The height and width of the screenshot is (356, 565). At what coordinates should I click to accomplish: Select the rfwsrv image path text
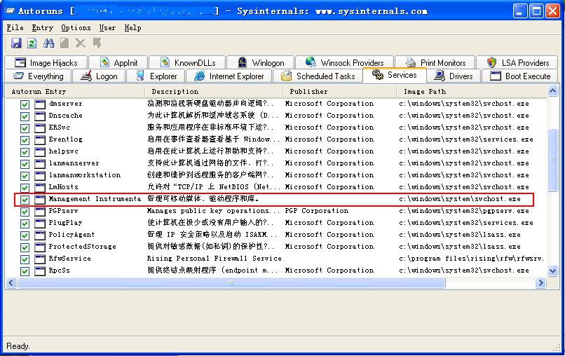pos(472,259)
